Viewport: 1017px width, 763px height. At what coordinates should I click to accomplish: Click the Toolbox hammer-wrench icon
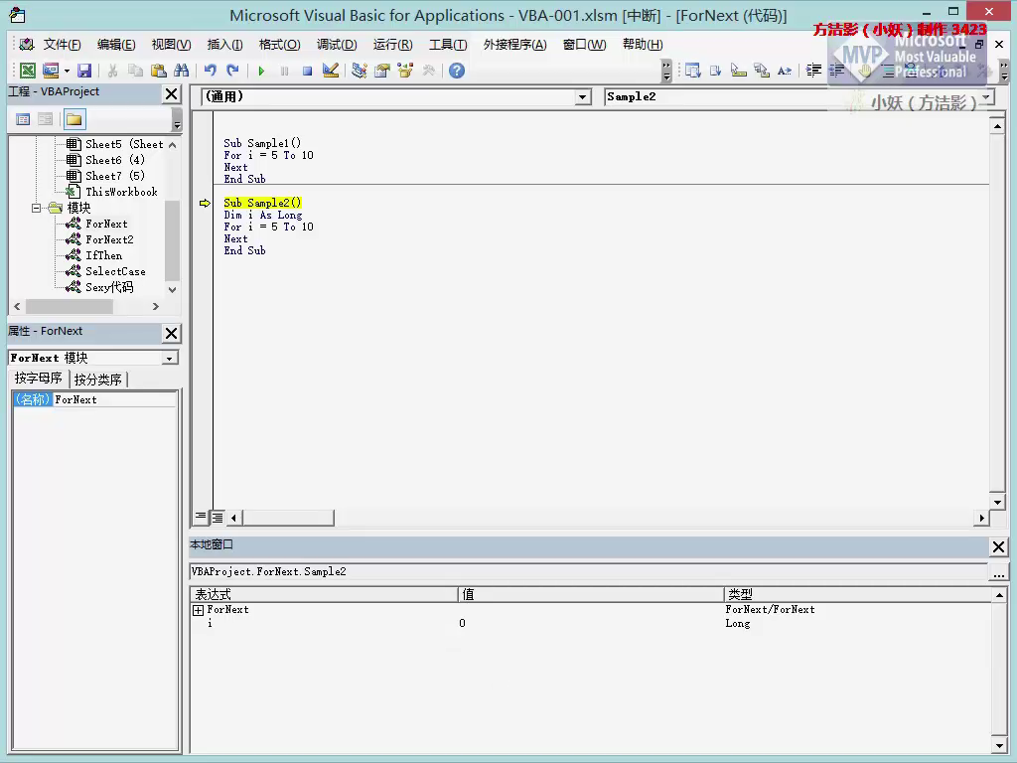tap(429, 71)
